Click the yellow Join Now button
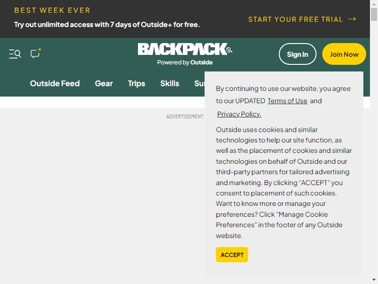The width and height of the screenshot is (378, 284). tap(344, 54)
